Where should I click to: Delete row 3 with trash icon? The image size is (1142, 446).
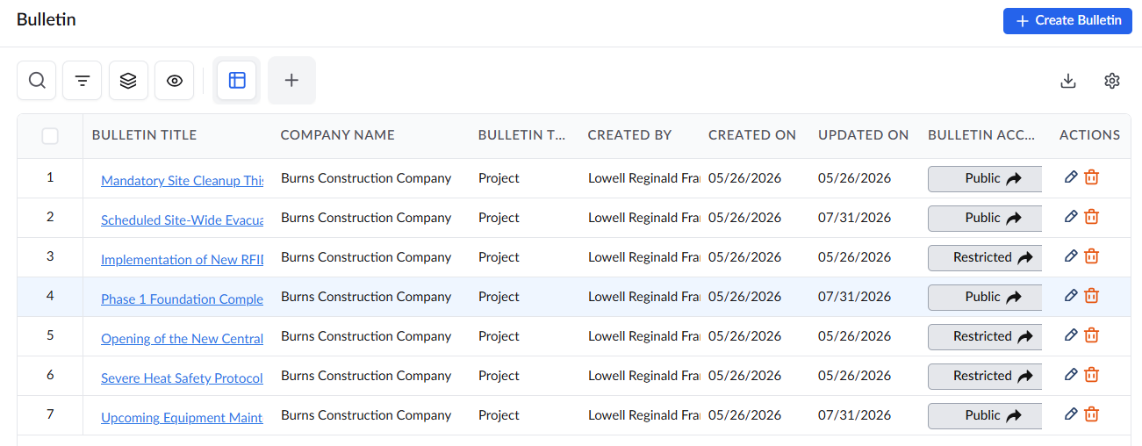pos(1091,256)
